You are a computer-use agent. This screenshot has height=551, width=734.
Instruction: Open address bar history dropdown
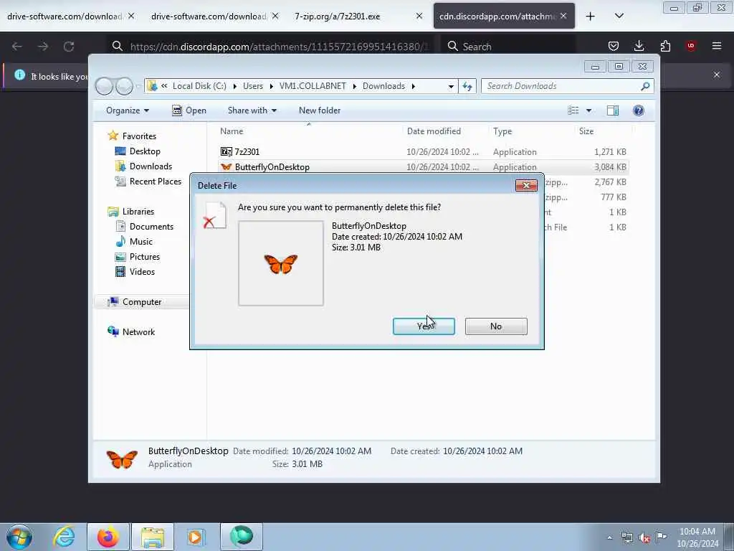coord(451,86)
